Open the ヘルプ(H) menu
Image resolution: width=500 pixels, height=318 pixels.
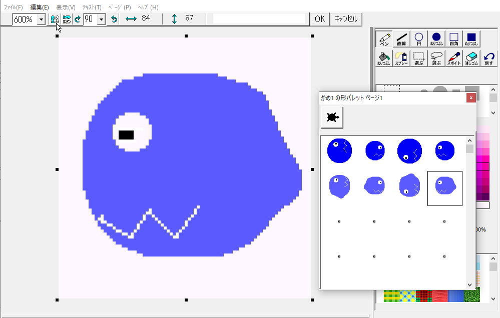coord(148,7)
